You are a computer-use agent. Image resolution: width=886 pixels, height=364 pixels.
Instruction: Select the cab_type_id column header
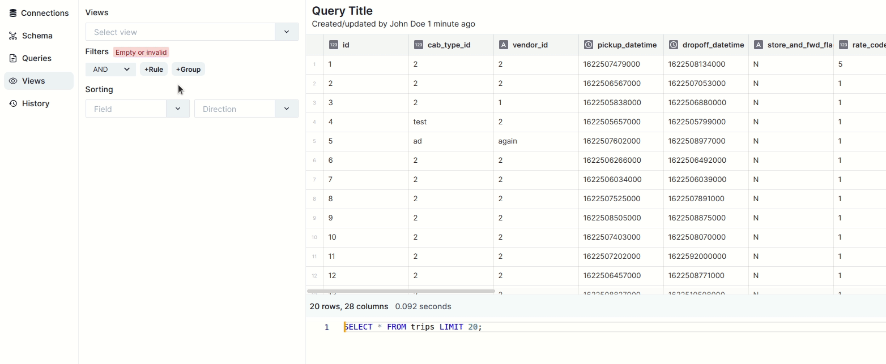[x=449, y=45]
